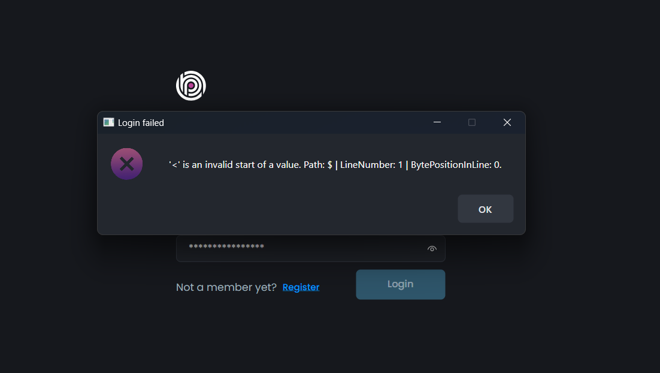Click the "Path: $" part of the message
Screen dimensions: 660x373
pyautogui.click(x=318, y=164)
